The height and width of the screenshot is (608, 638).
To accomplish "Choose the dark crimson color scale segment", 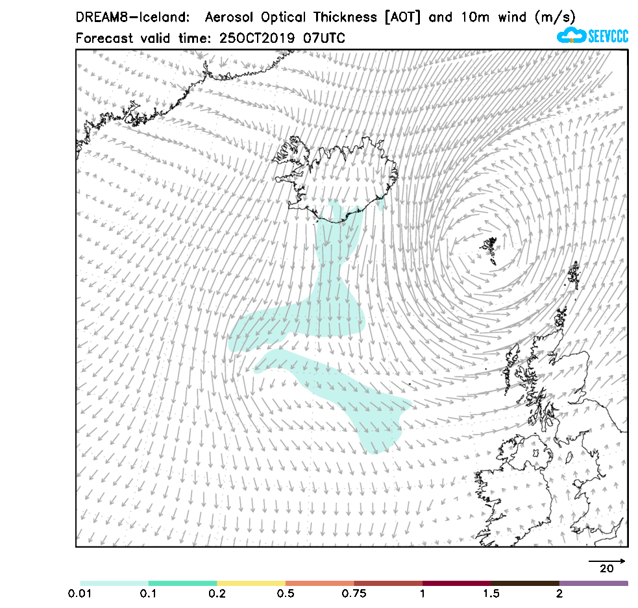I will point(456,583).
